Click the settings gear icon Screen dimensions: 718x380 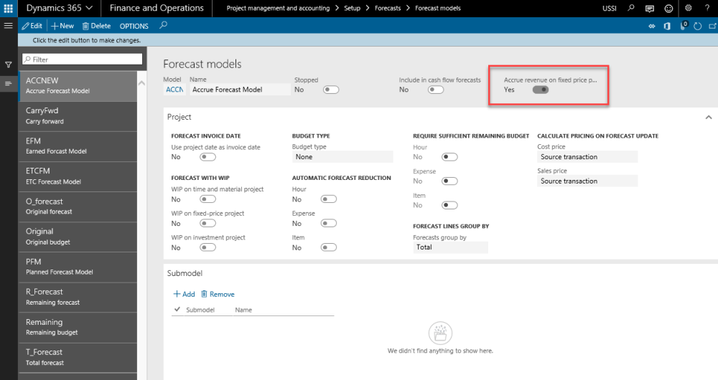click(x=689, y=8)
